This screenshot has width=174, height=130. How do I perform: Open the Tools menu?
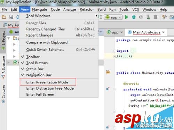pos(124,9)
